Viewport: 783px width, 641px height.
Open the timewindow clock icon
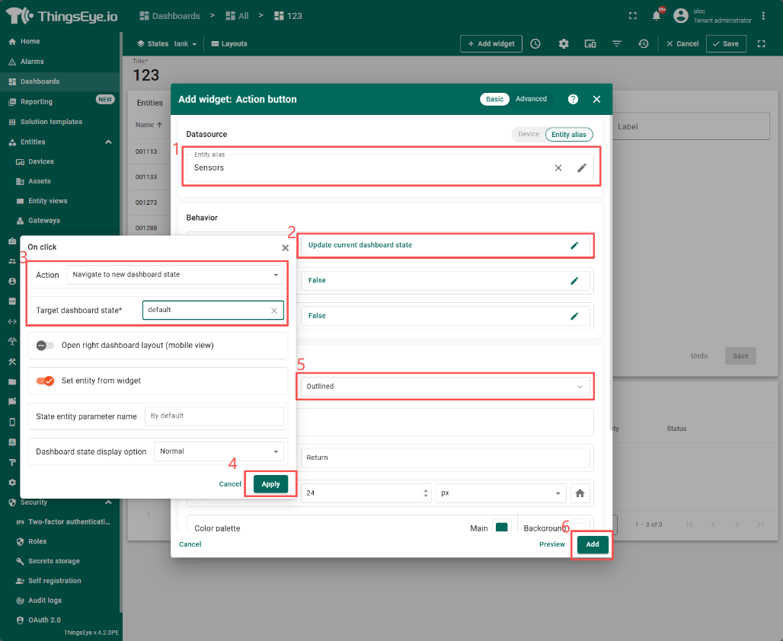(535, 44)
